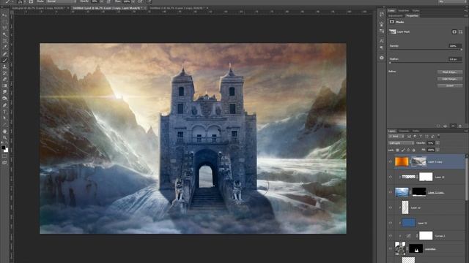Hide the Curves 3 adjustment layer
469x263 pixels.
coord(391,236)
